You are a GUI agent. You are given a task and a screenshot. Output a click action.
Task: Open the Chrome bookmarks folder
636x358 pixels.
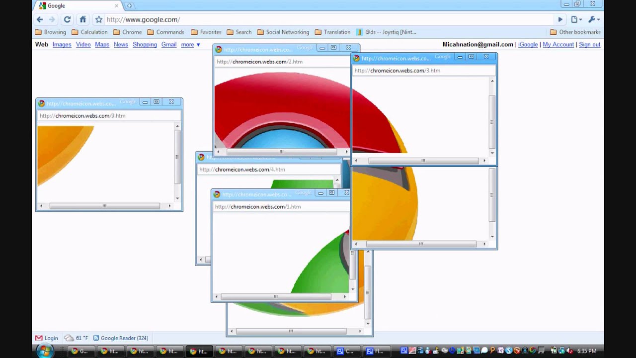tap(127, 32)
